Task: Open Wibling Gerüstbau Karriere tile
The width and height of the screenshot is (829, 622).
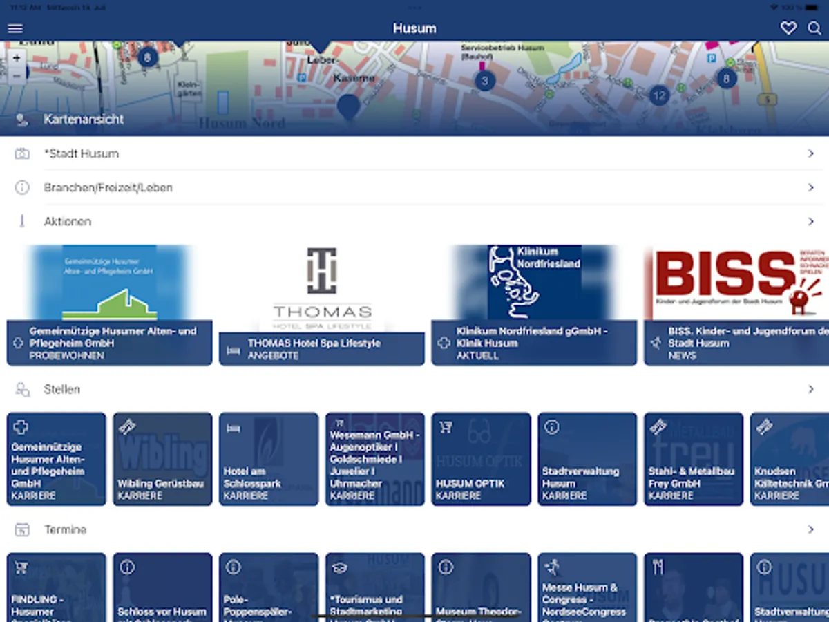Action: 162,459
